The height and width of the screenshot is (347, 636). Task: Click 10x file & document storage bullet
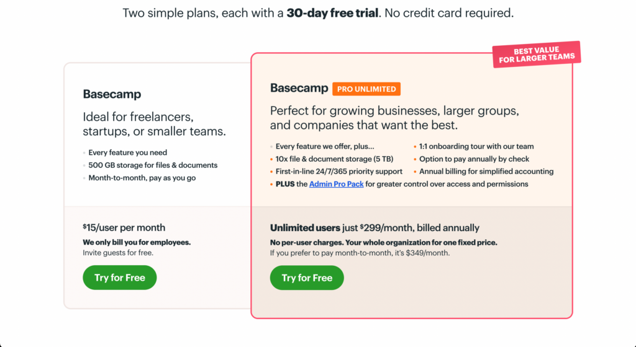[334, 159]
